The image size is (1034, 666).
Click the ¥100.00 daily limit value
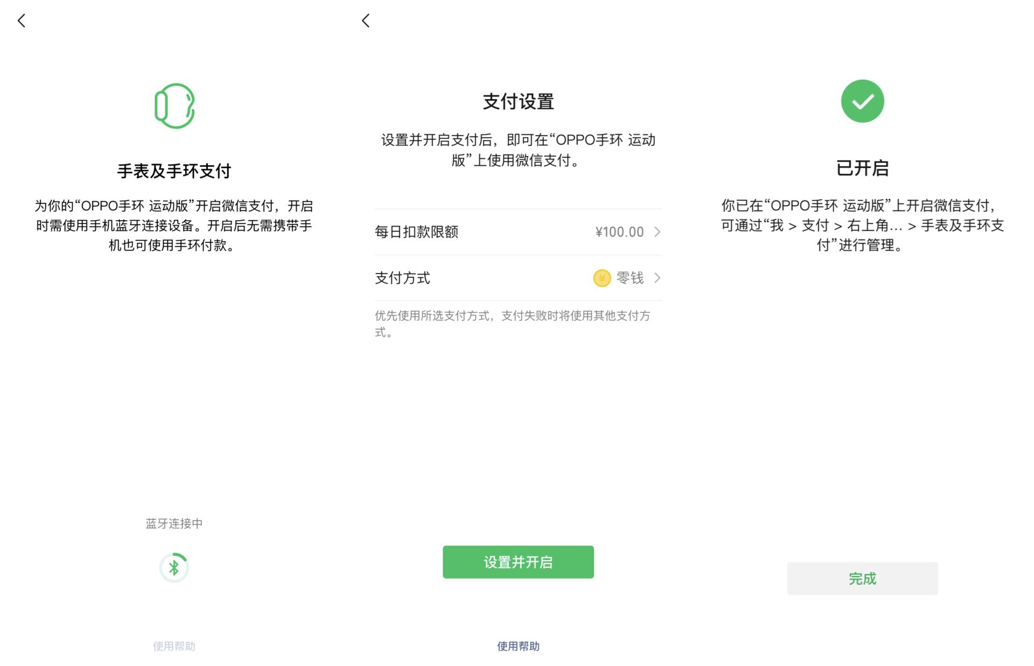pos(619,232)
